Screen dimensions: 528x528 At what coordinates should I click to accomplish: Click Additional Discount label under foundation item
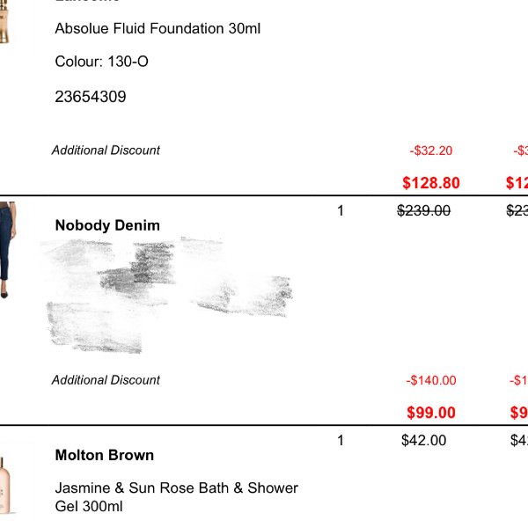[106, 150]
